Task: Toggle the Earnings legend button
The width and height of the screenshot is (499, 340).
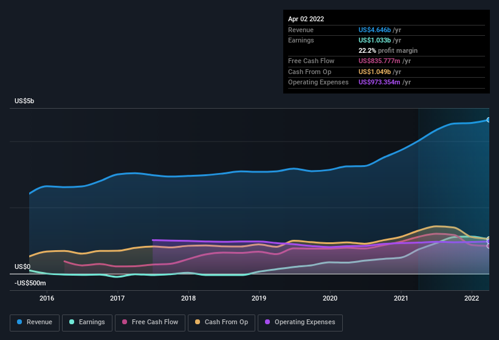Action: pos(87,322)
